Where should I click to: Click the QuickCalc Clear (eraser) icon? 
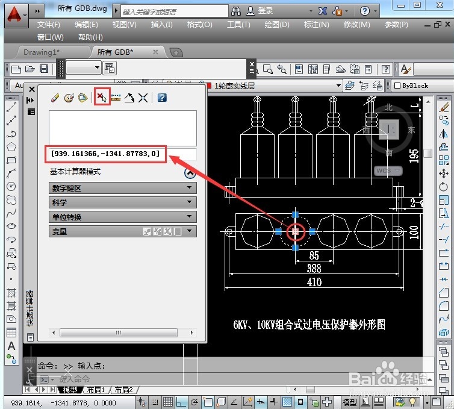click(x=55, y=98)
